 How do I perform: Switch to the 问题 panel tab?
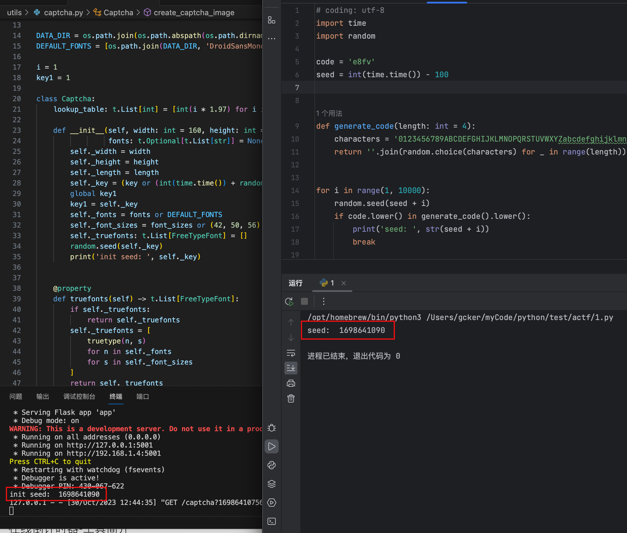pos(16,396)
